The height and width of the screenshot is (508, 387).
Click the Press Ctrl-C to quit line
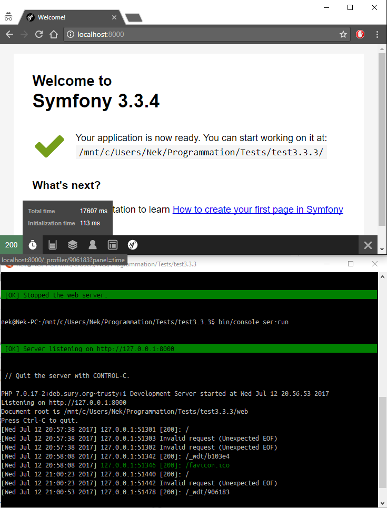pos(40,421)
